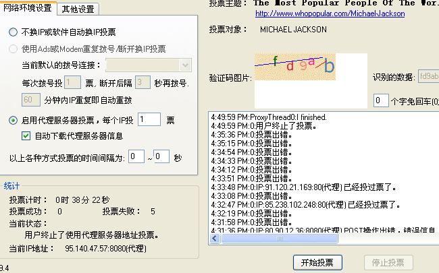Viewport: 439px width, 273px height.
Task: Select 启用代理服务器投票 radio button
Action: pos(14,121)
